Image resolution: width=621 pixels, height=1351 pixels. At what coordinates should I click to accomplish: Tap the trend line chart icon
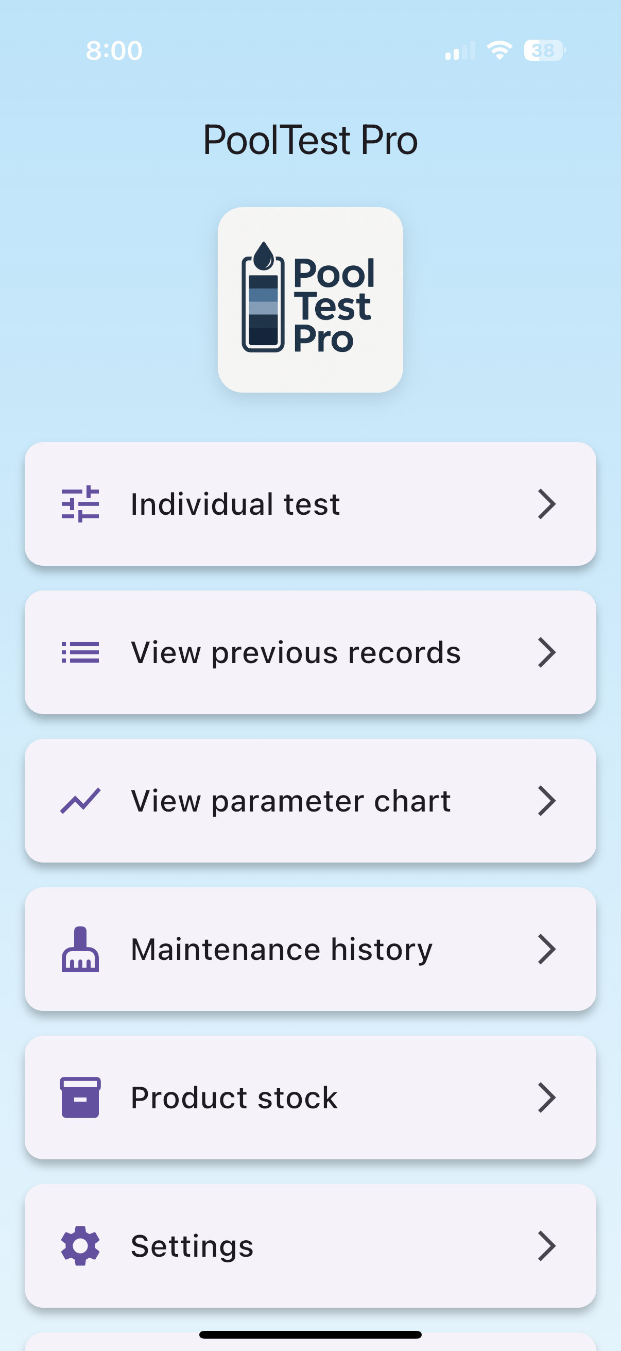tap(80, 801)
